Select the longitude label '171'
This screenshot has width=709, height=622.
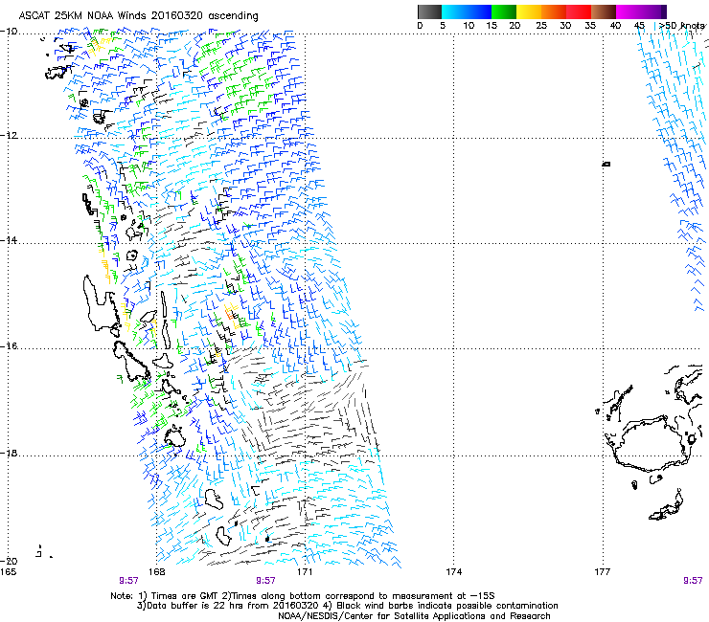coord(305,572)
